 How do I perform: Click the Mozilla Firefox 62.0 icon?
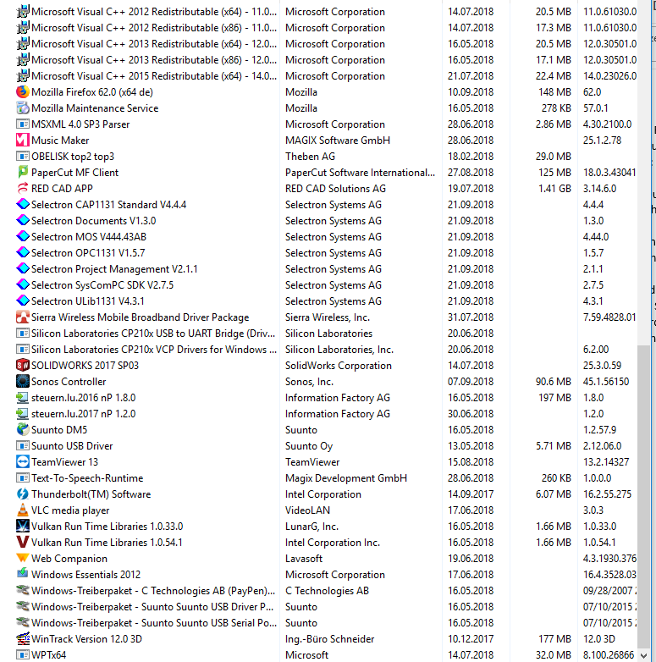pyautogui.click(x=22, y=92)
